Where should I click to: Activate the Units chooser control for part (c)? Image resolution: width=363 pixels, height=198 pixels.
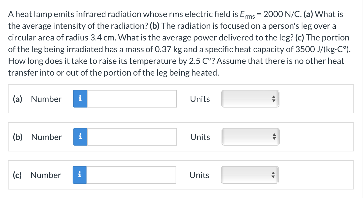tap(250, 175)
